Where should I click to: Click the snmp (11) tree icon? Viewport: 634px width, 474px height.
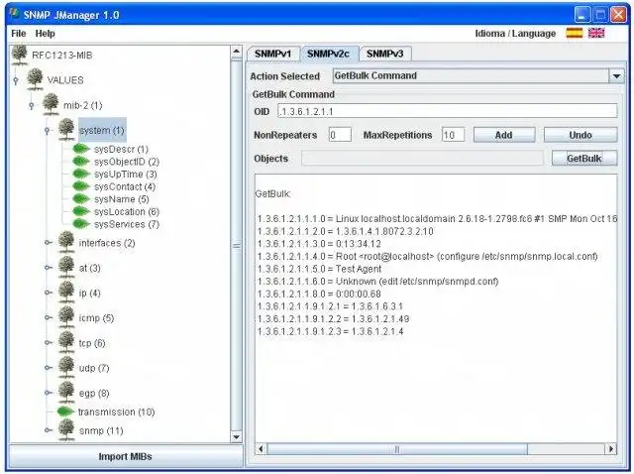pyautogui.click(x=66, y=430)
